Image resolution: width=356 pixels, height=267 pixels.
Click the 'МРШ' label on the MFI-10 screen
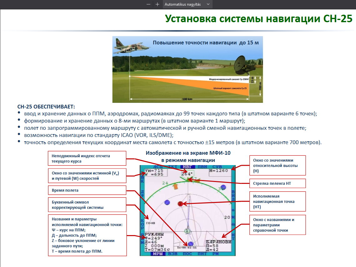pos(158,254)
